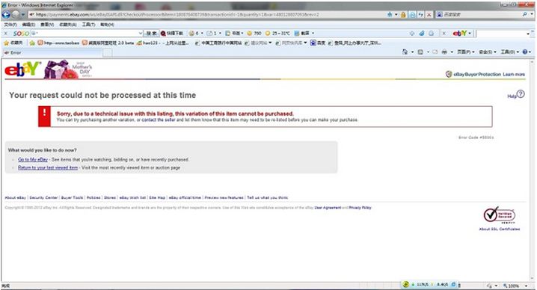Click the circled question mark Help icon
The width and height of the screenshot is (537, 290).
(x=521, y=94)
